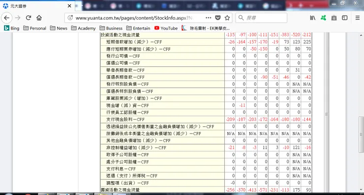Select the 支付利息－CFF row label
Viewport: 364px width, 195px height.
coord(121,169)
